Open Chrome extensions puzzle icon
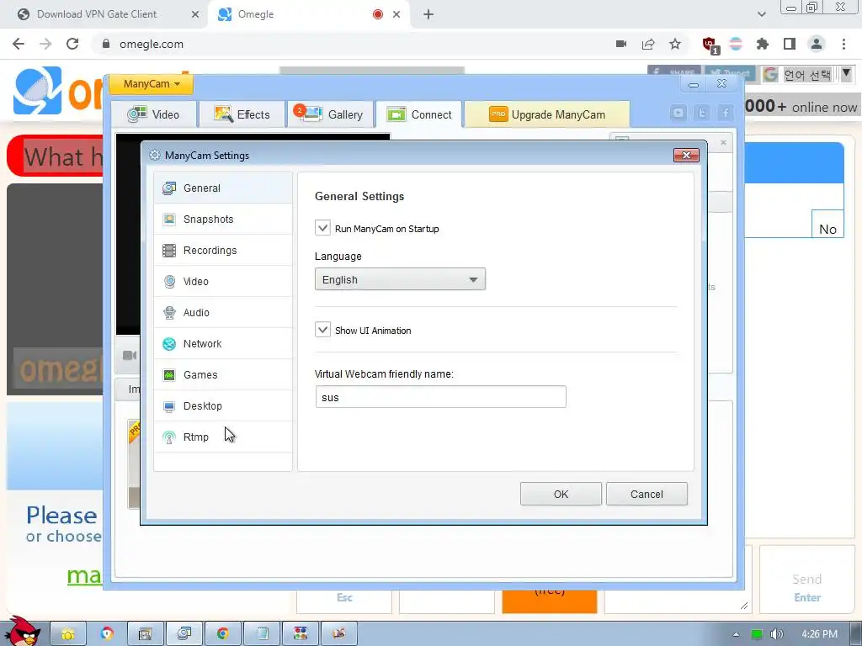The height and width of the screenshot is (646, 862). tap(763, 44)
